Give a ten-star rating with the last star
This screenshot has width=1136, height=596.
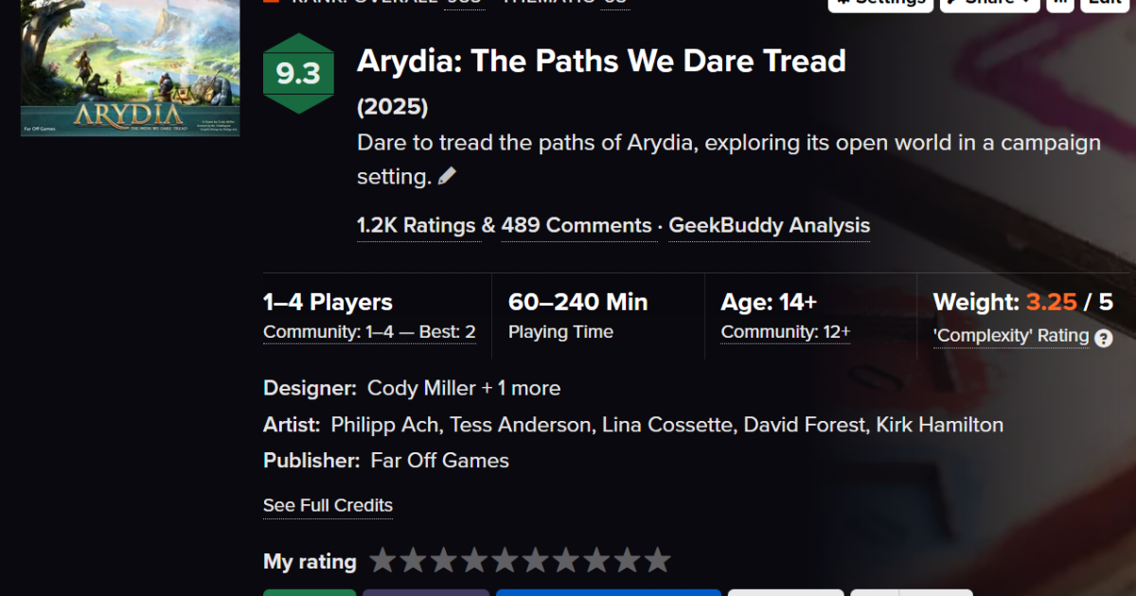(660, 560)
